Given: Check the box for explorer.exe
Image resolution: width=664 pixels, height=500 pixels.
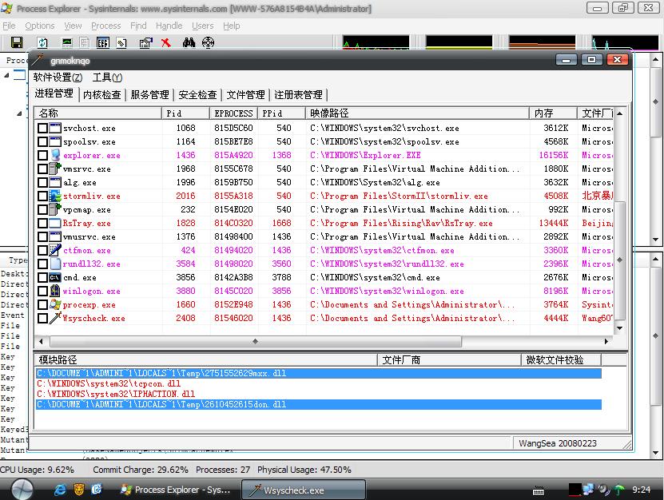Looking at the screenshot, I should pos(42,155).
